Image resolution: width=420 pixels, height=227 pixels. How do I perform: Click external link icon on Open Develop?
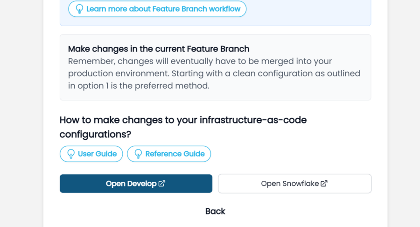162,183
